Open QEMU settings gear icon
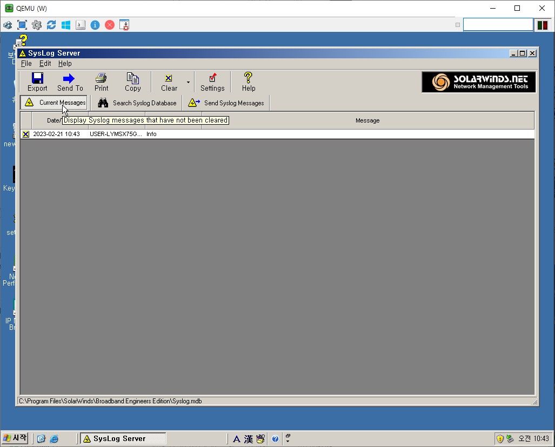Image resolution: width=555 pixels, height=447 pixels. [36, 25]
